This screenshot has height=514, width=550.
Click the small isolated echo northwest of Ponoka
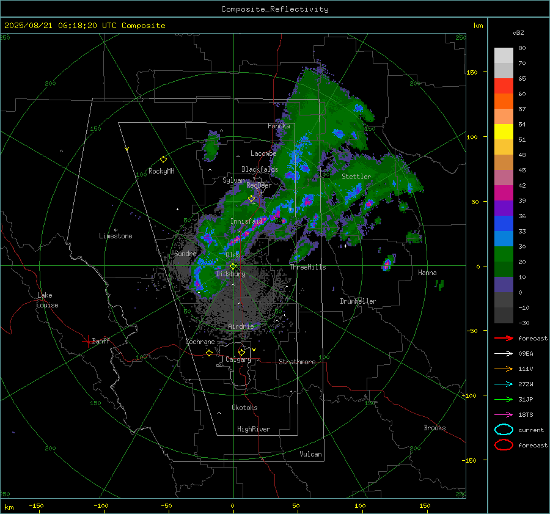pyautogui.click(x=211, y=146)
